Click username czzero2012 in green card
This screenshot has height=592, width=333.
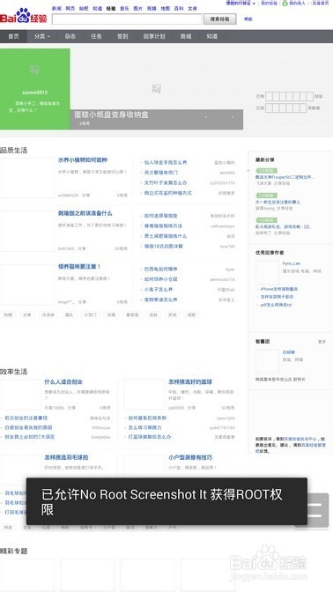[x=34, y=92]
